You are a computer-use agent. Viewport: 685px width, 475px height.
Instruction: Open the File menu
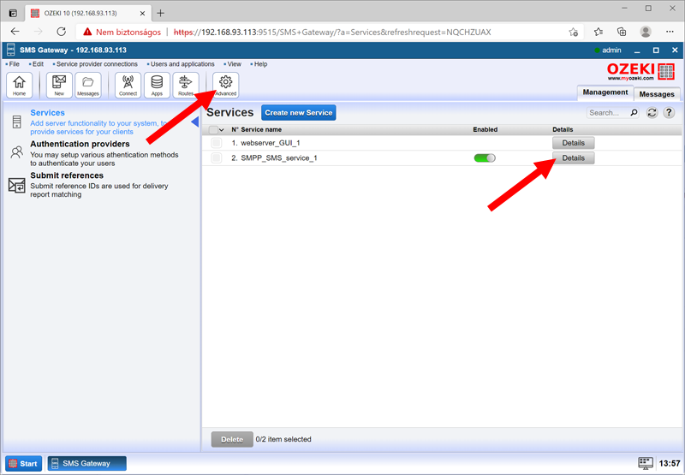(13, 63)
